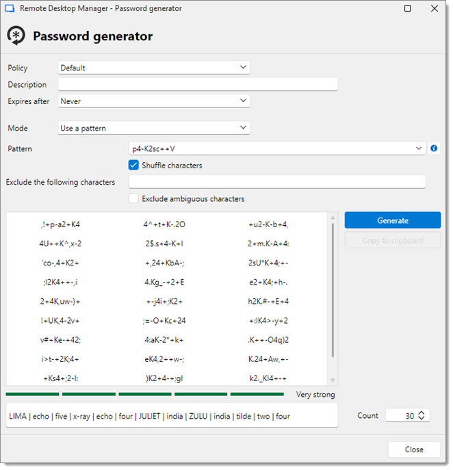Click the Remote Desktop Manager title bar icon
Screen dimensions: 453x470
[x=10, y=8]
